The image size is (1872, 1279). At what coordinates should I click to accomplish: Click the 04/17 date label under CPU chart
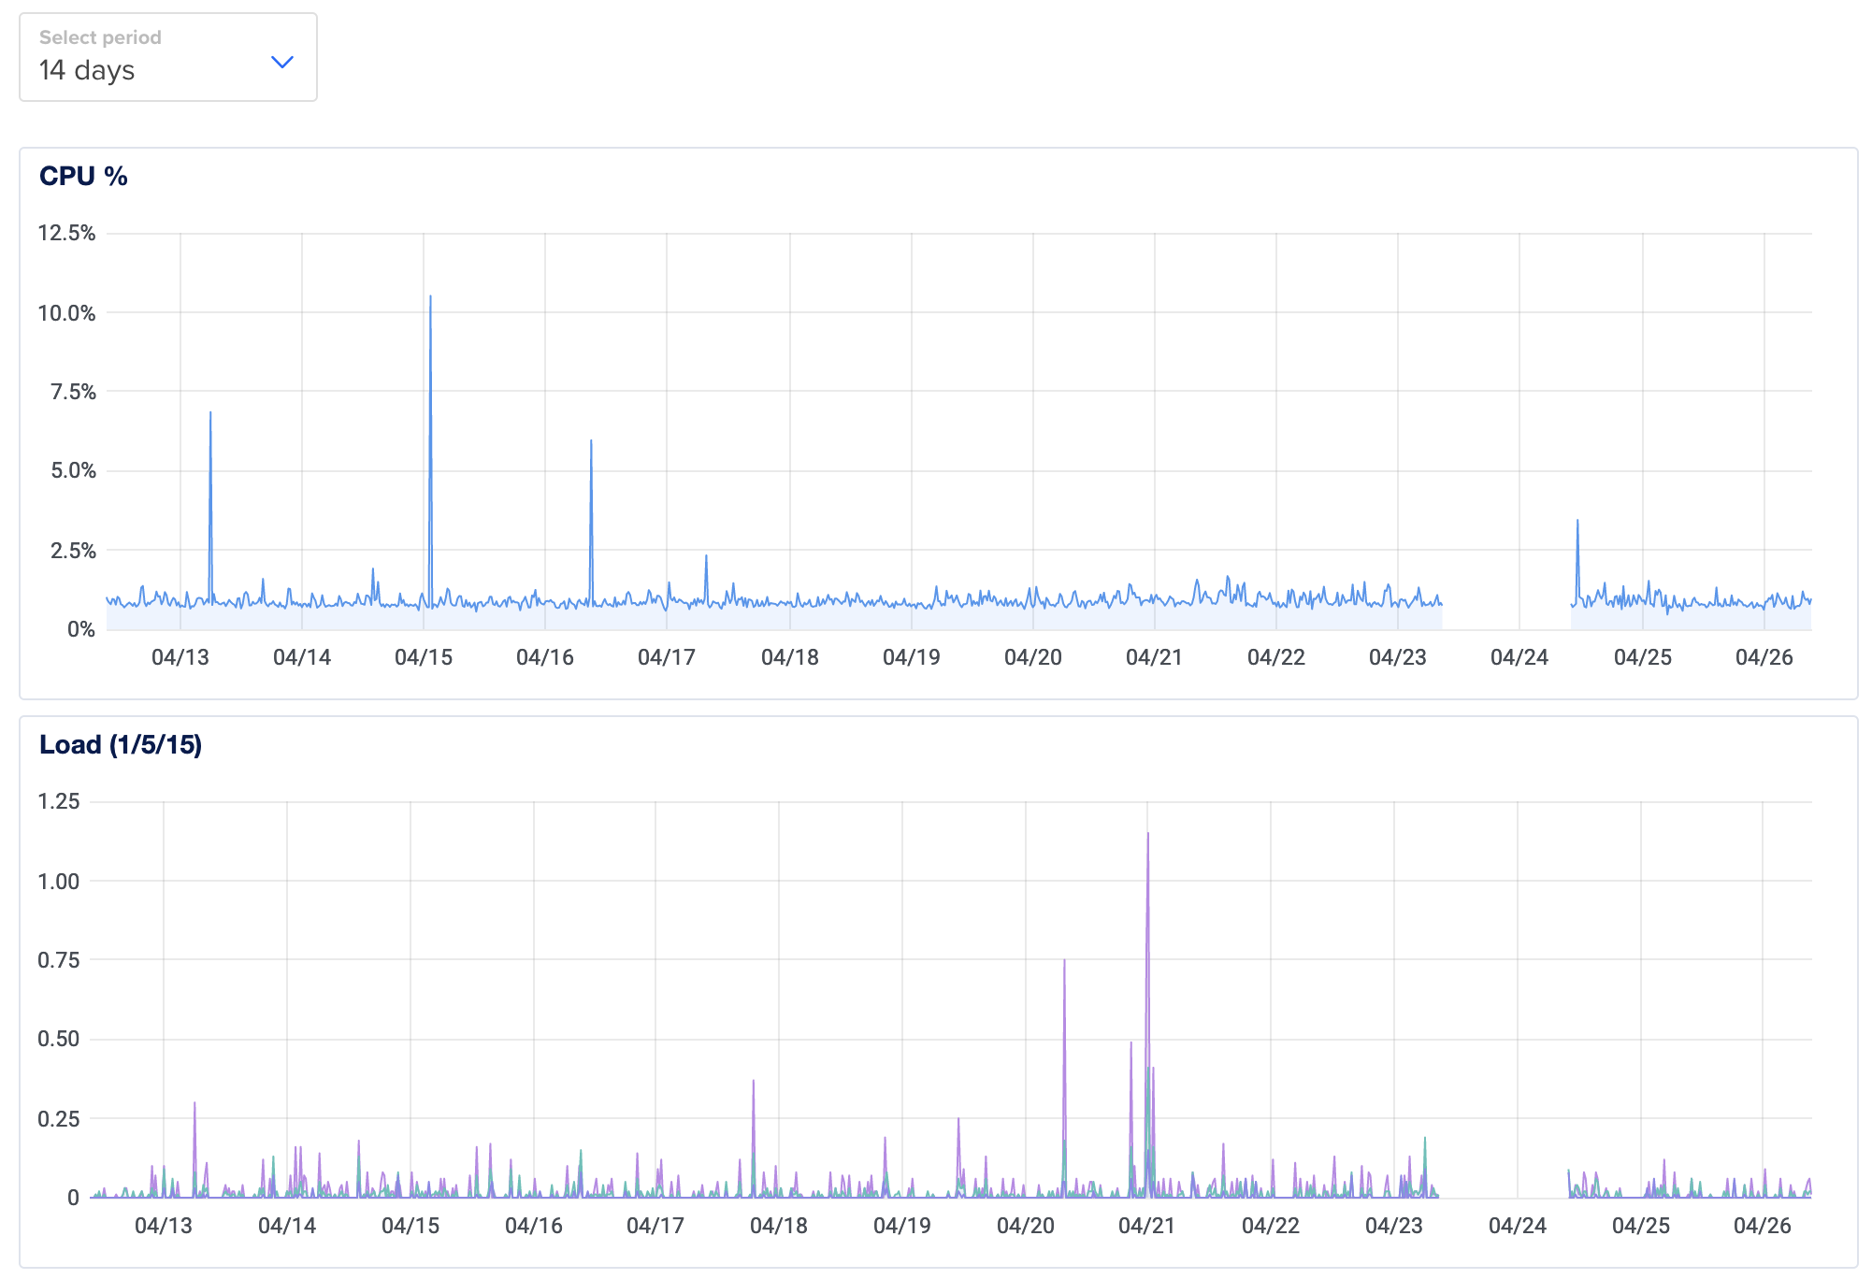667,657
